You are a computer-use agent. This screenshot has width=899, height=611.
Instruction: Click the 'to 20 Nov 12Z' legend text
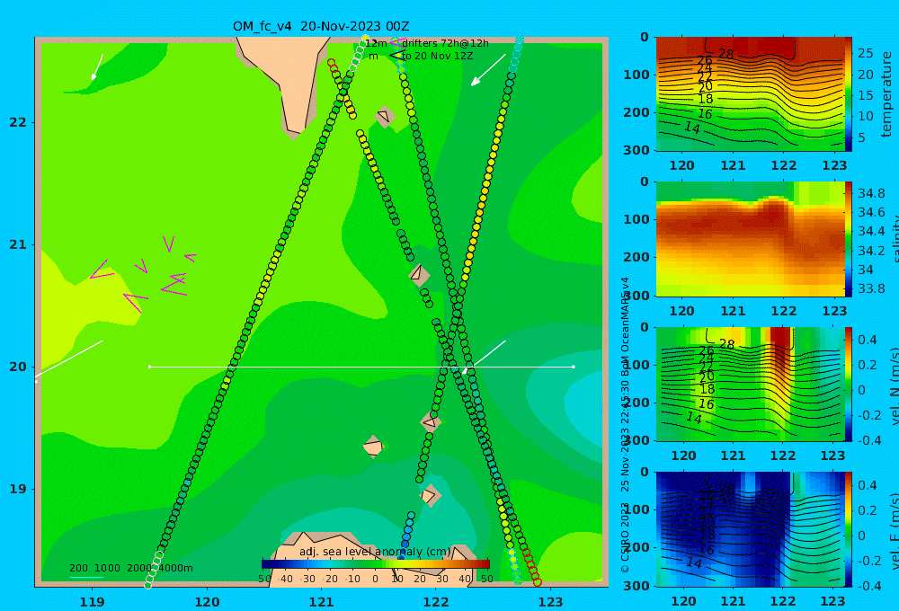click(x=438, y=57)
